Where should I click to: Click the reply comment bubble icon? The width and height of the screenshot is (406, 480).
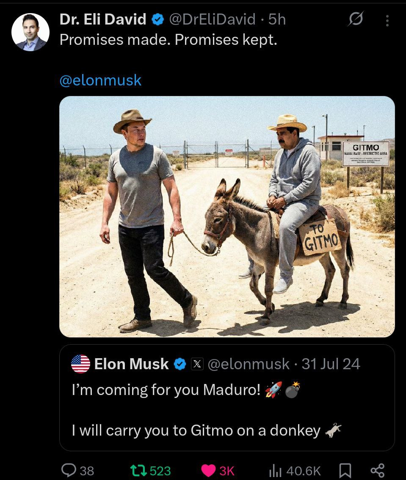point(69,470)
